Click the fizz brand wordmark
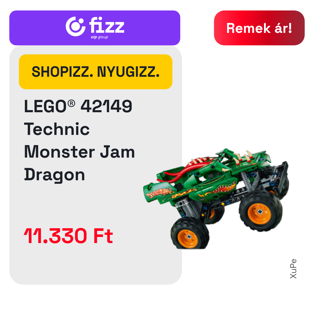This screenshot has width=314, height=314. point(107,25)
